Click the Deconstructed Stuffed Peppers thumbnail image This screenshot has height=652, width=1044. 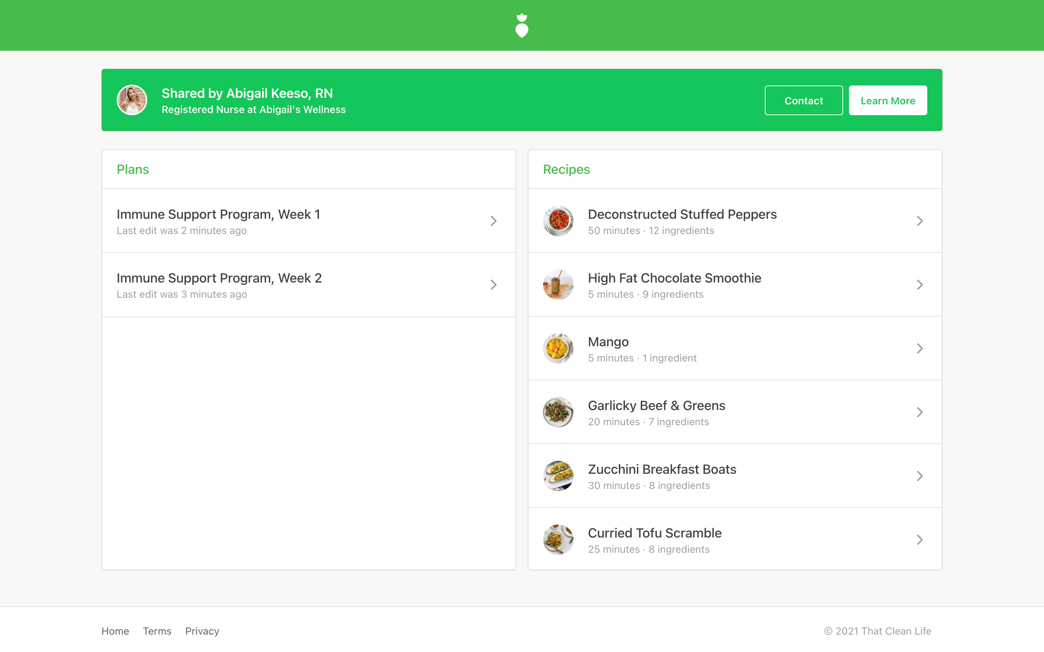click(x=558, y=221)
